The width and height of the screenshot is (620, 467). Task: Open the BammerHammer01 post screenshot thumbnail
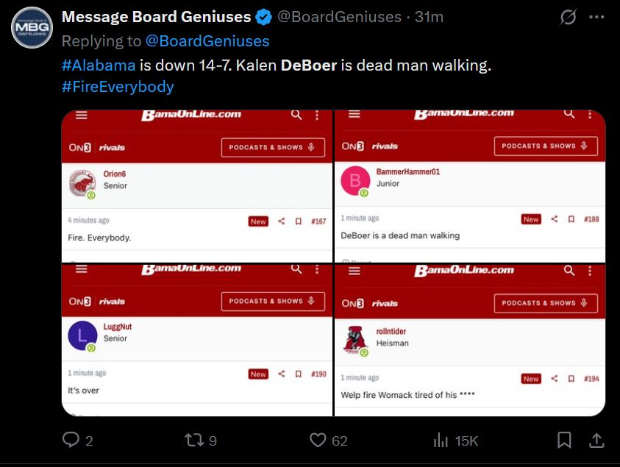pyautogui.click(x=470, y=186)
